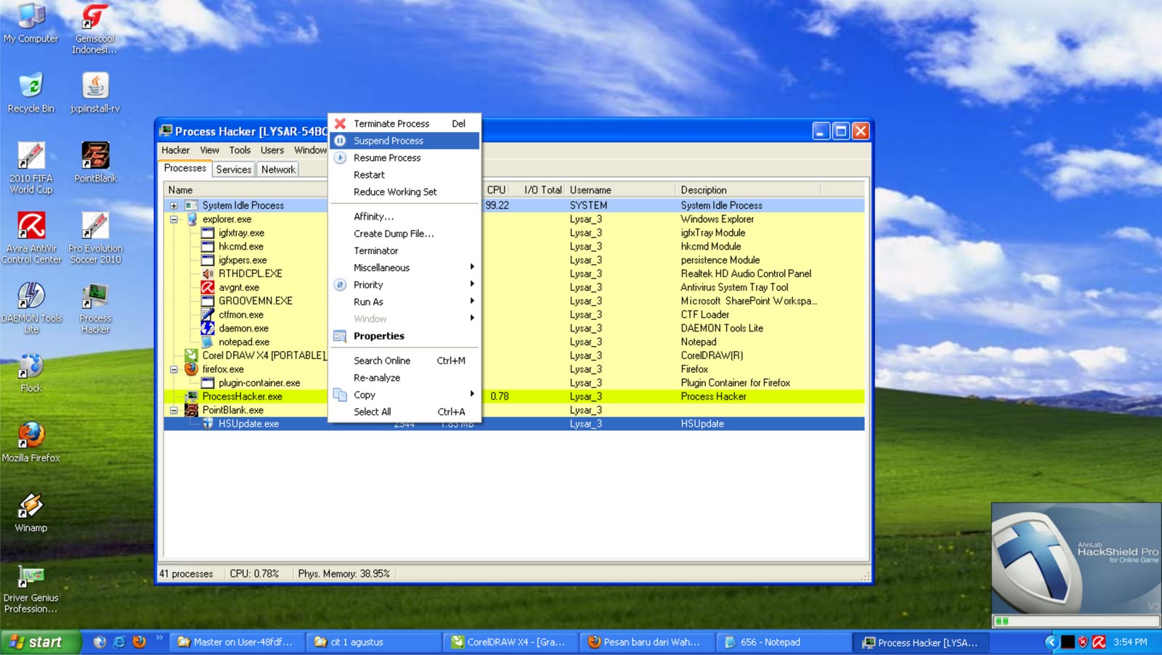This screenshot has width=1162, height=655.
Task: Open the View menu
Action: click(x=209, y=150)
